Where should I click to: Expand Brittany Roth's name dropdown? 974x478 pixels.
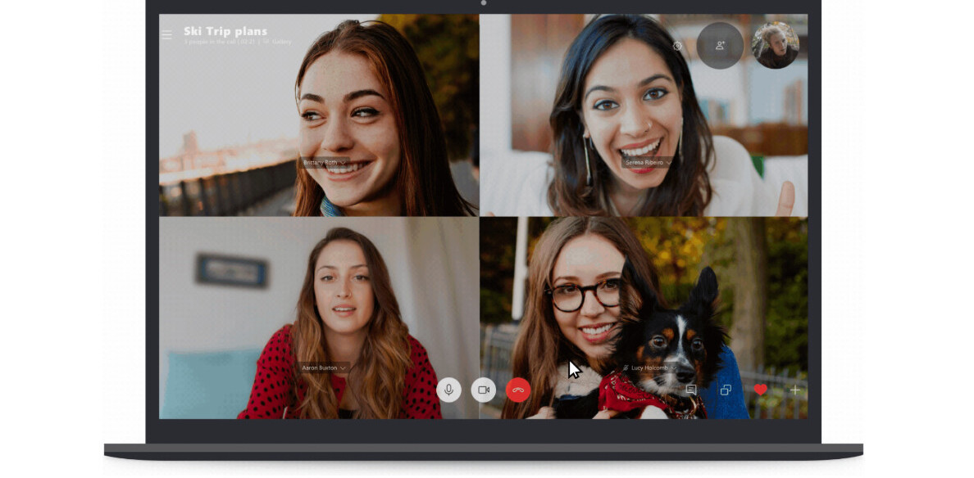point(344,163)
